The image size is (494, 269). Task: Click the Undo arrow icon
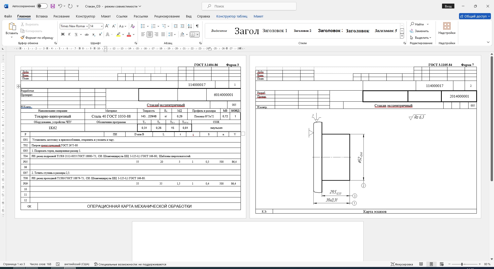[x=60, y=6]
